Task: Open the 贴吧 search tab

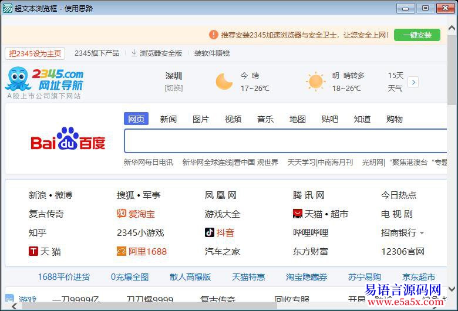Action: pyautogui.click(x=330, y=119)
